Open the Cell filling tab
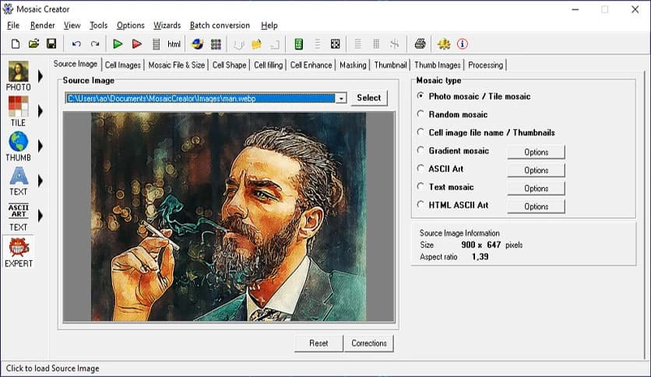 (x=268, y=65)
